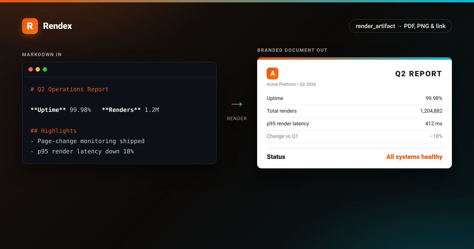
Task: Click the render arrow icon between panels
Action: (237, 104)
